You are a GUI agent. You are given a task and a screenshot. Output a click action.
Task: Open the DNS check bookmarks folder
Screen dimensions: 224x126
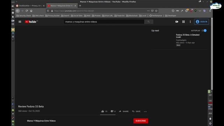(38, 16)
